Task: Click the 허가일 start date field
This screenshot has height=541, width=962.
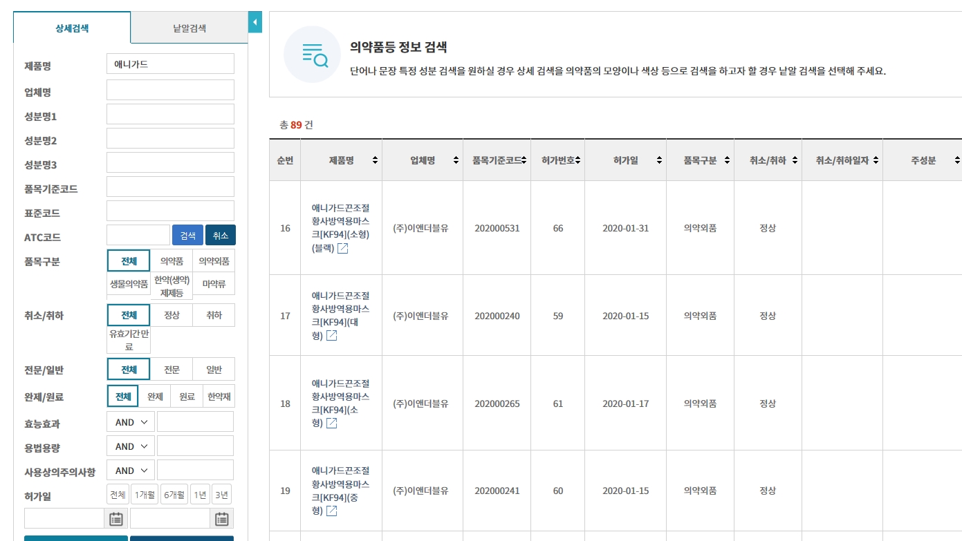Action: 64,518
